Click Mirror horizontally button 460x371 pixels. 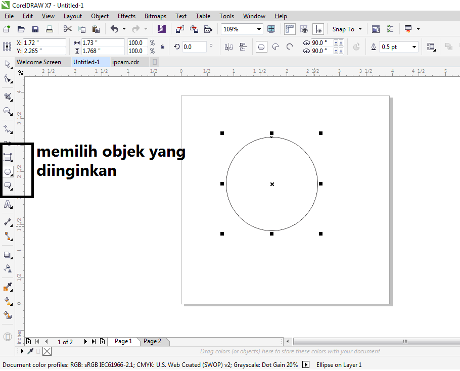[x=228, y=47]
